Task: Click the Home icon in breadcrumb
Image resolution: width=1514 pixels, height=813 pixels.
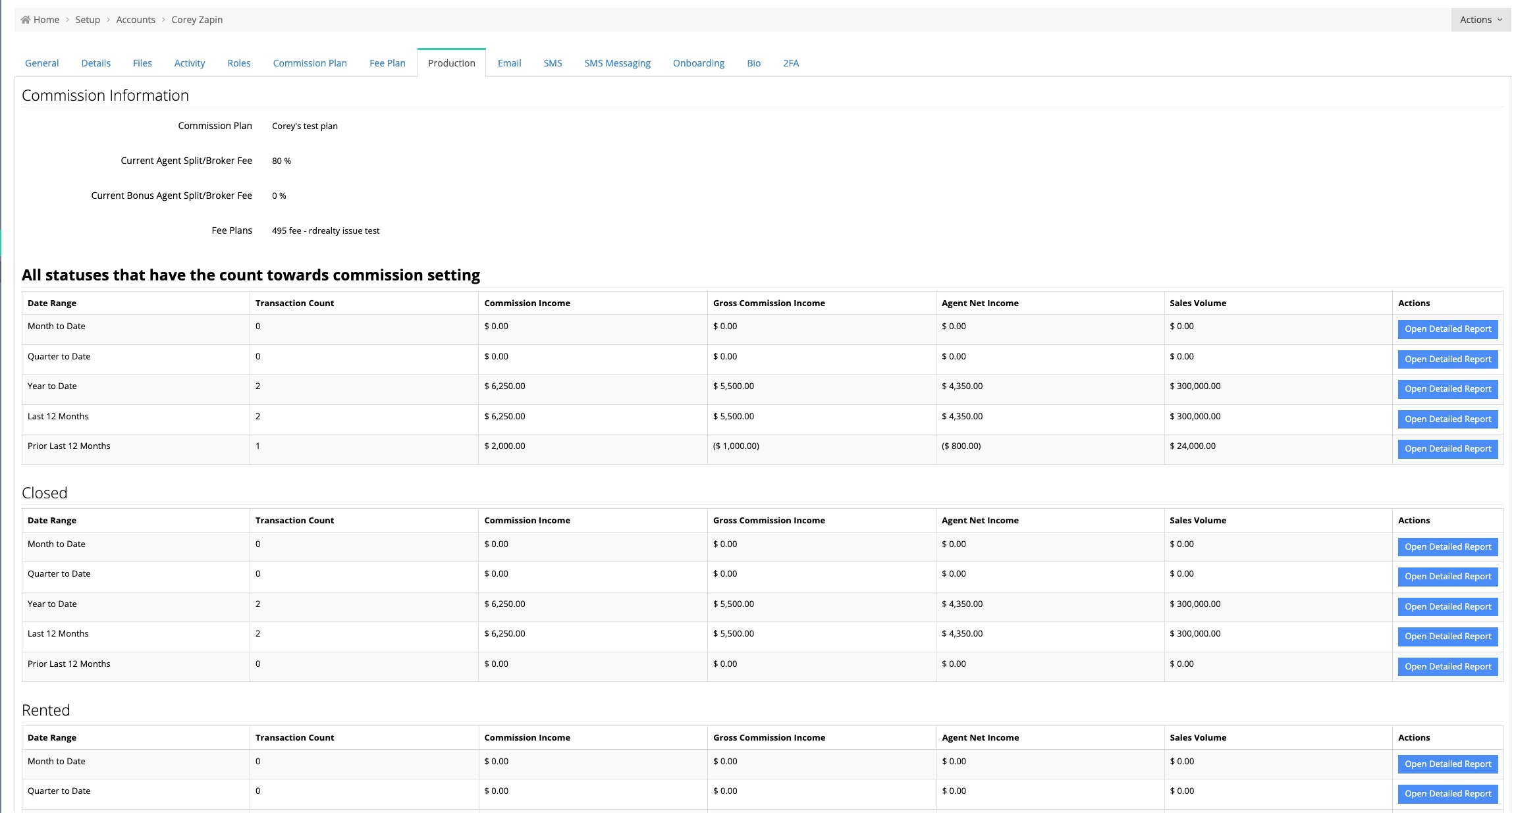Action: pos(26,20)
